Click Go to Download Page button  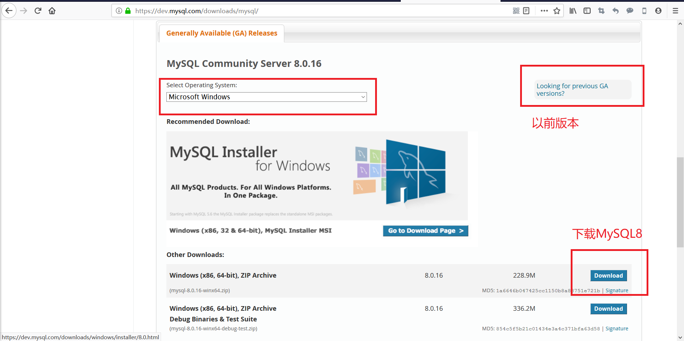coord(425,231)
